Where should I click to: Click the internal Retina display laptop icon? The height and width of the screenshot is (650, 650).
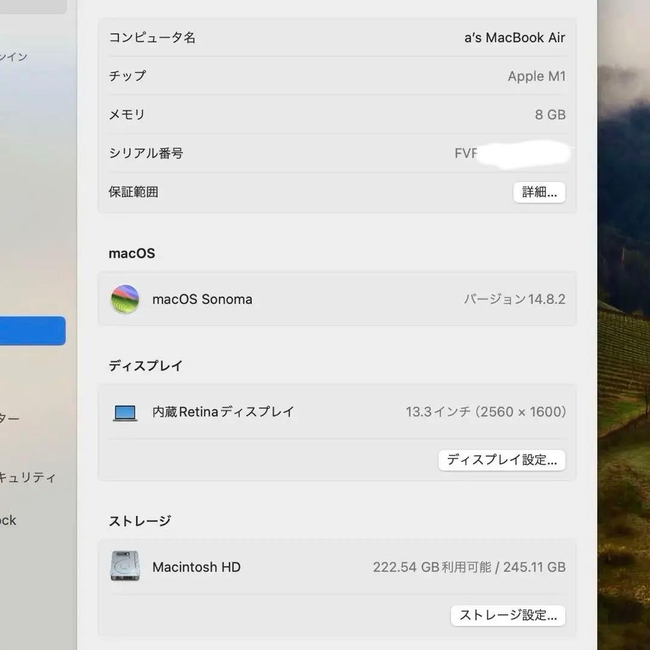coord(125,412)
